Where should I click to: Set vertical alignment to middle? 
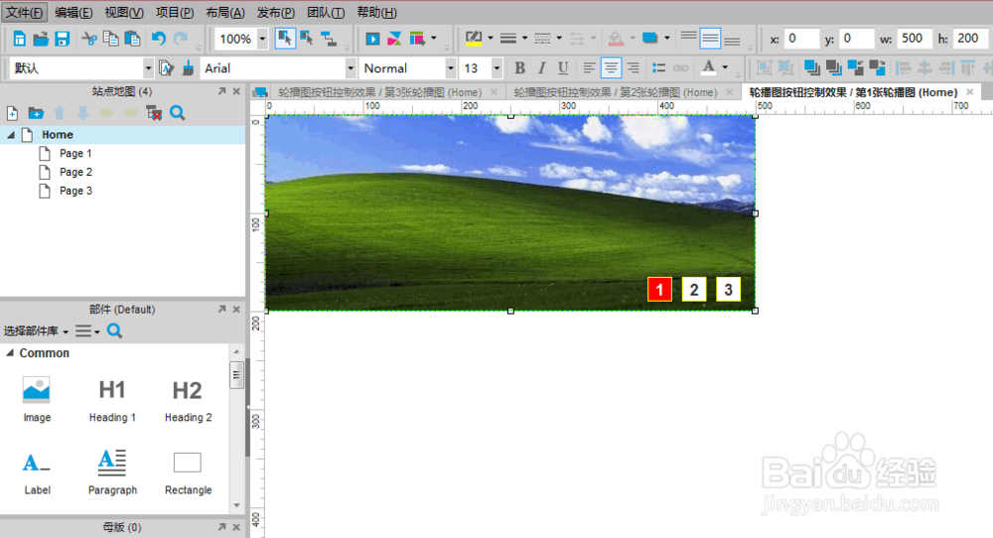tap(710, 39)
